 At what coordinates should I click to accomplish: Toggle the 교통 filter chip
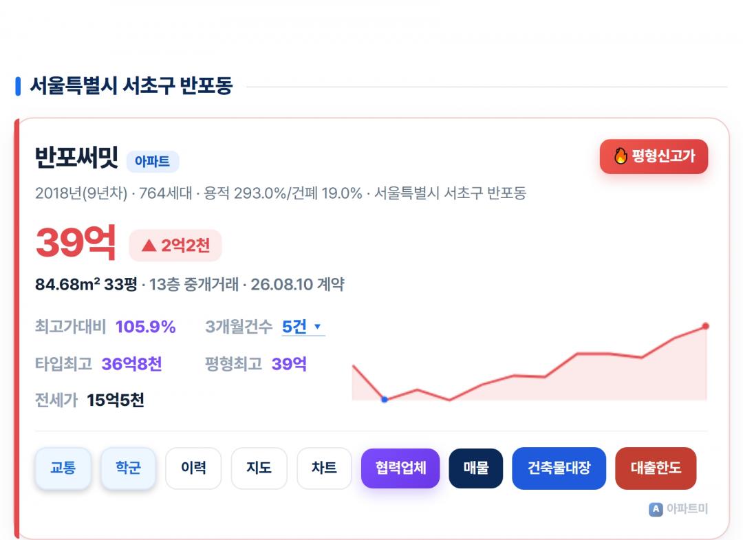click(x=63, y=468)
